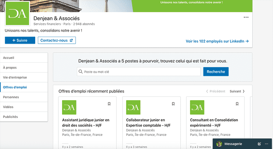The height and width of the screenshot is (149, 273).
Task: Switch to Vie d'entreprise tab
Action: click(24, 77)
